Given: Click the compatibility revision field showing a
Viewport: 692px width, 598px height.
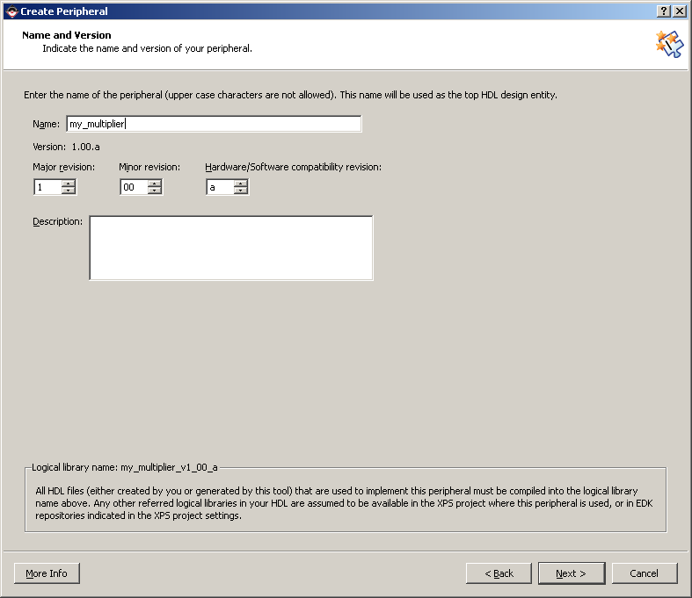Looking at the screenshot, I should point(220,187).
